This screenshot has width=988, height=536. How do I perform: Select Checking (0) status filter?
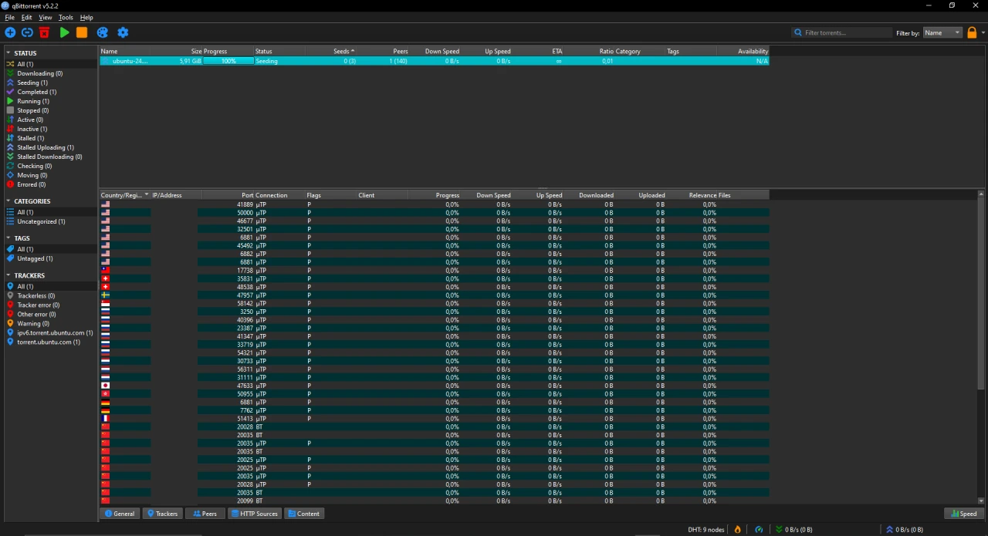[35, 166]
